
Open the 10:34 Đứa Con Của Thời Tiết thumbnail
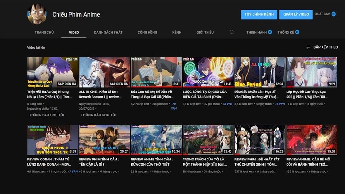point(156,140)
